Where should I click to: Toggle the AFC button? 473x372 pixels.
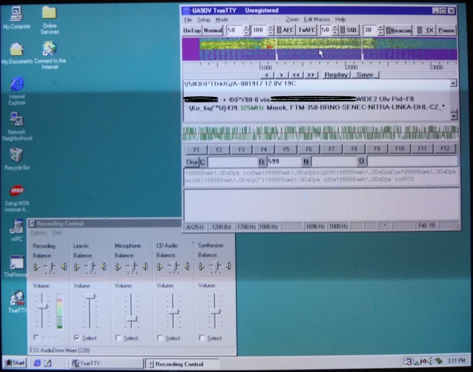(285, 30)
